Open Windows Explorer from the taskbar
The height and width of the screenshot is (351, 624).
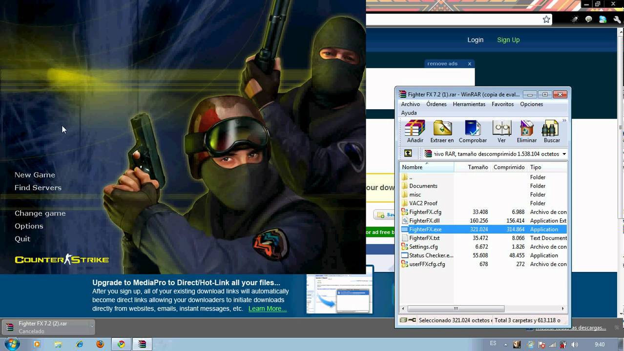coord(58,344)
